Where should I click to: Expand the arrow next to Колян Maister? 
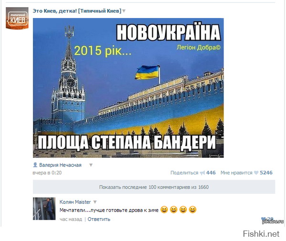pos(95,202)
